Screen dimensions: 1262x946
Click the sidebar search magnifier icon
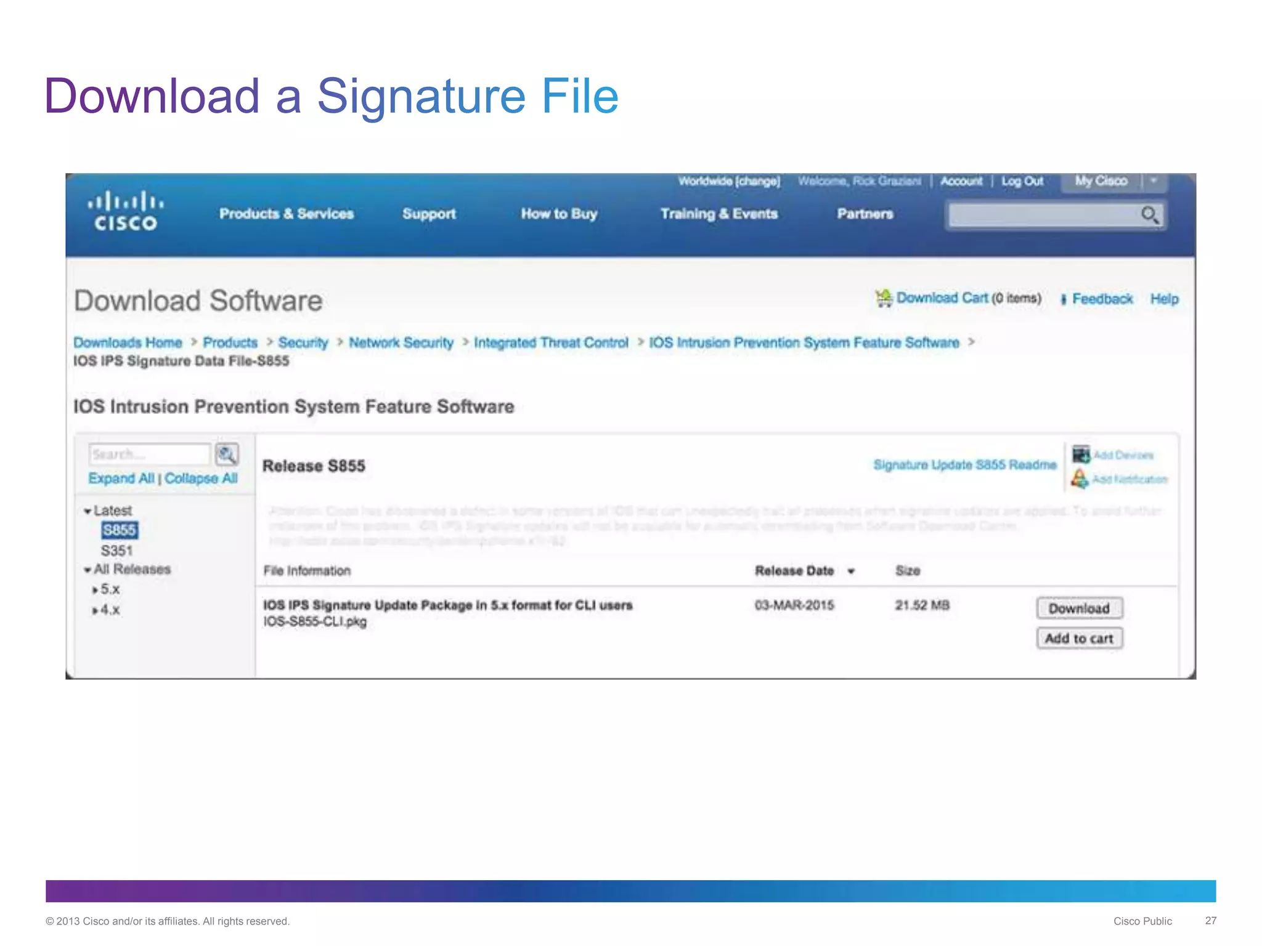(227, 455)
